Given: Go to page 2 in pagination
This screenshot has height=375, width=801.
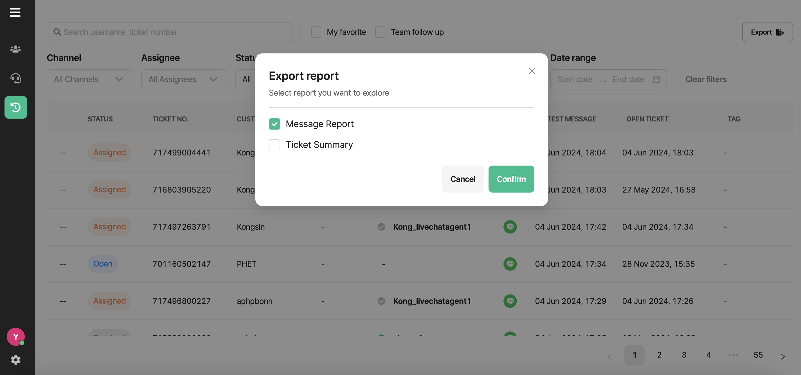Looking at the screenshot, I should click(659, 355).
